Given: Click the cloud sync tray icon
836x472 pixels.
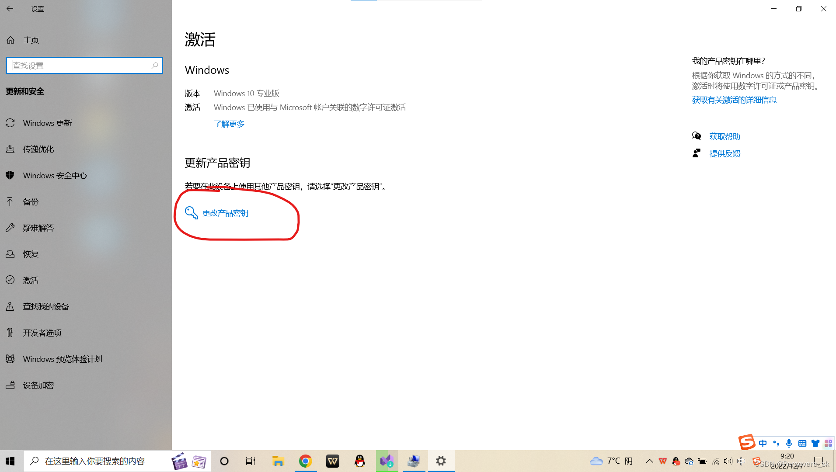Looking at the screenshot, I should [689, 461].
